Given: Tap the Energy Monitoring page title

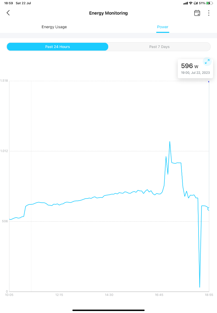Looking at the screenshot, I should tap(108, 13).
